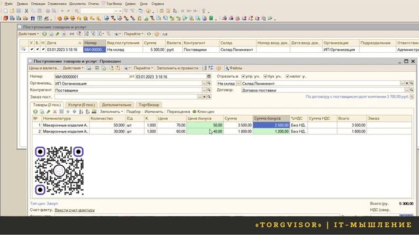Screen dimensions: 419x235
Task: Click the ellipsis select button for Организация
Action: tap(204, 84)
